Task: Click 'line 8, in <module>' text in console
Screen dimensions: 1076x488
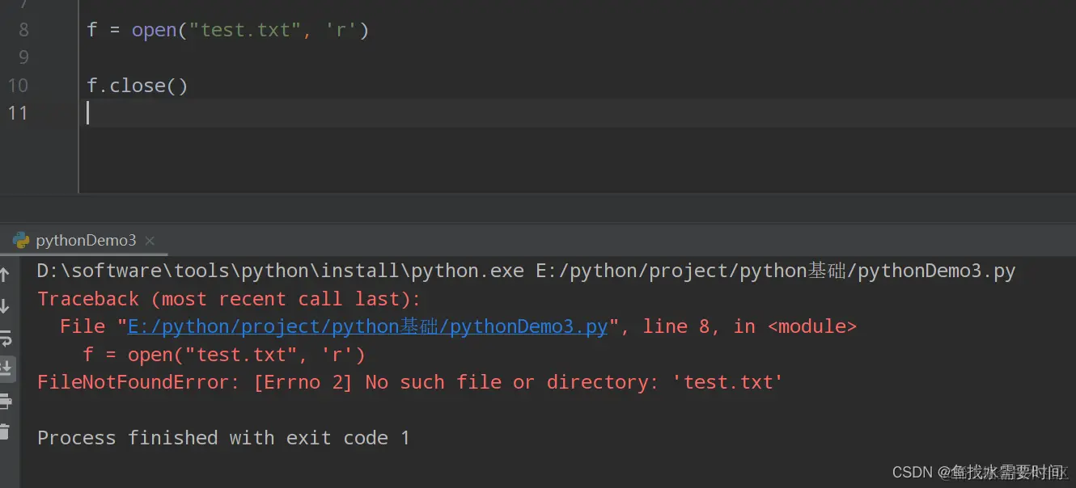Action: point(750,326)
